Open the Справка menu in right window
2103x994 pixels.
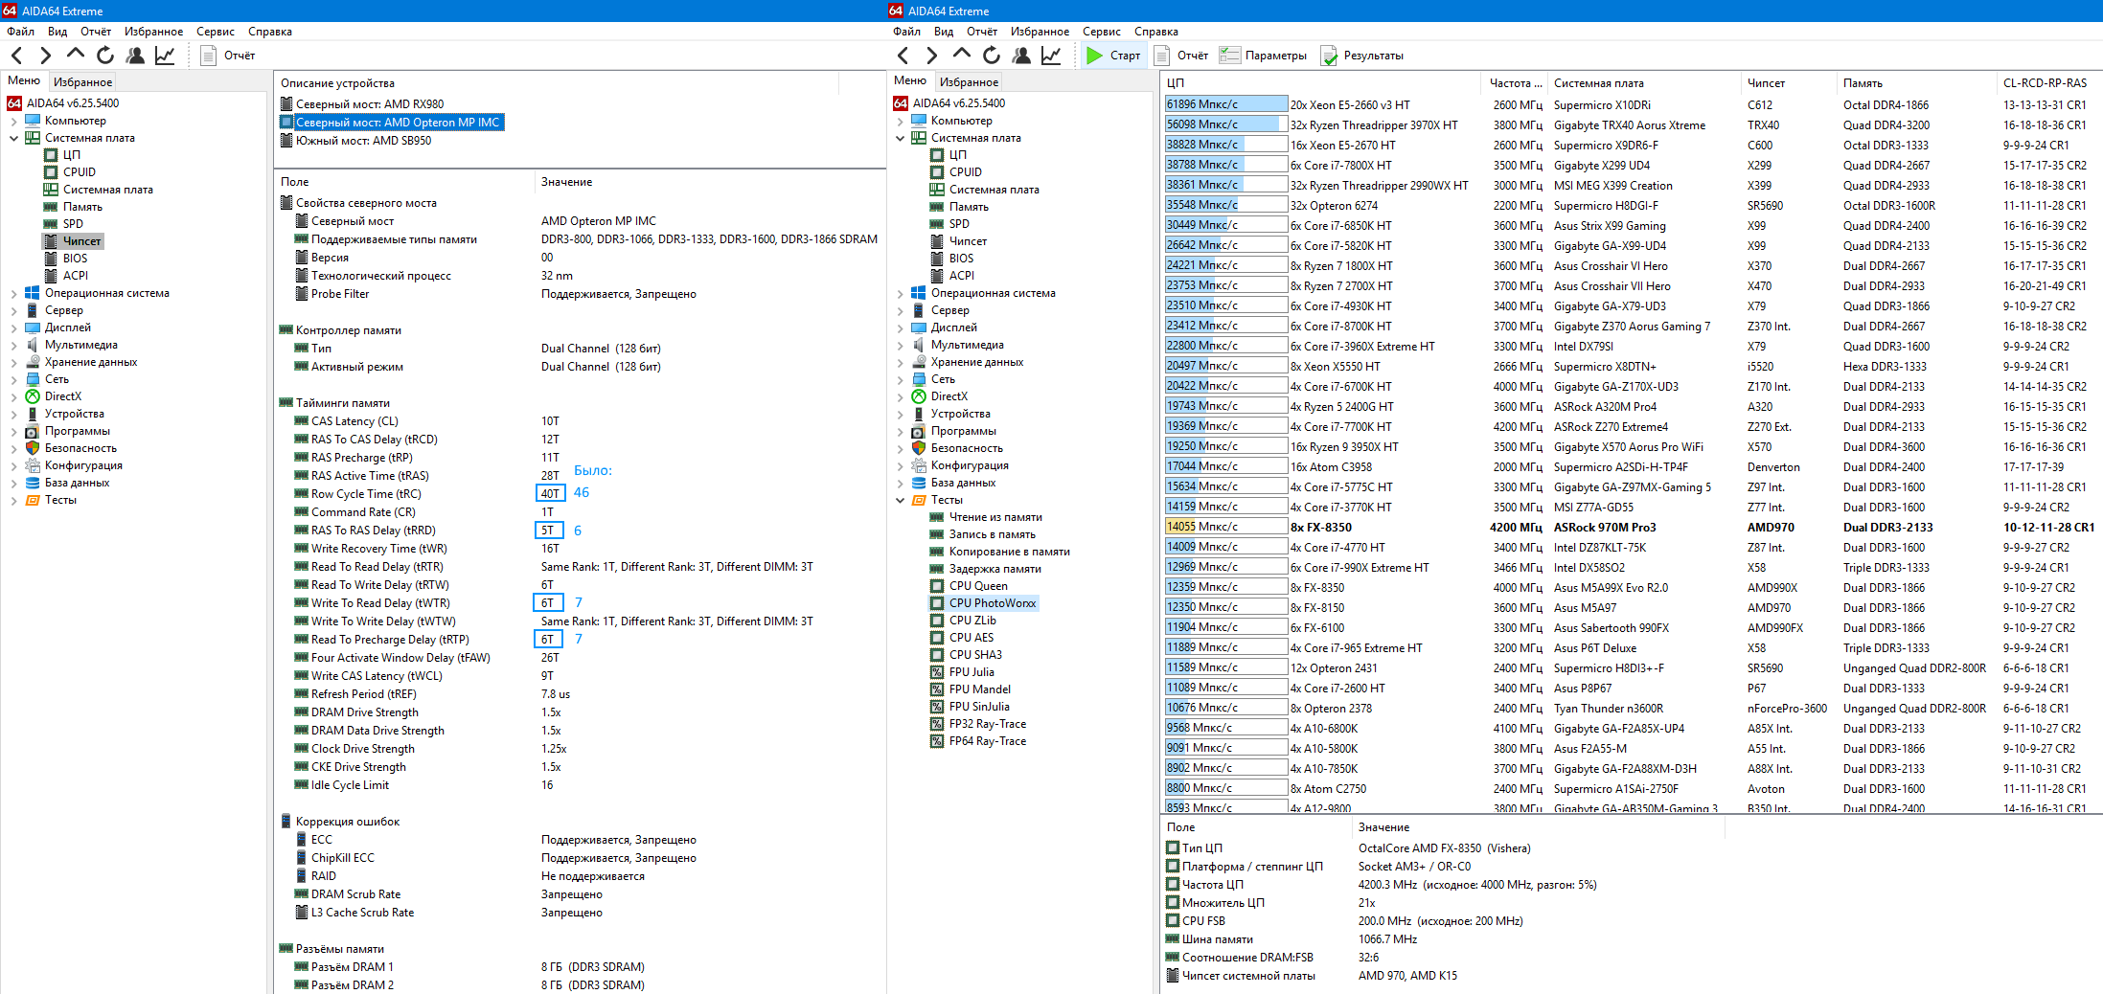coord(1156,32)
